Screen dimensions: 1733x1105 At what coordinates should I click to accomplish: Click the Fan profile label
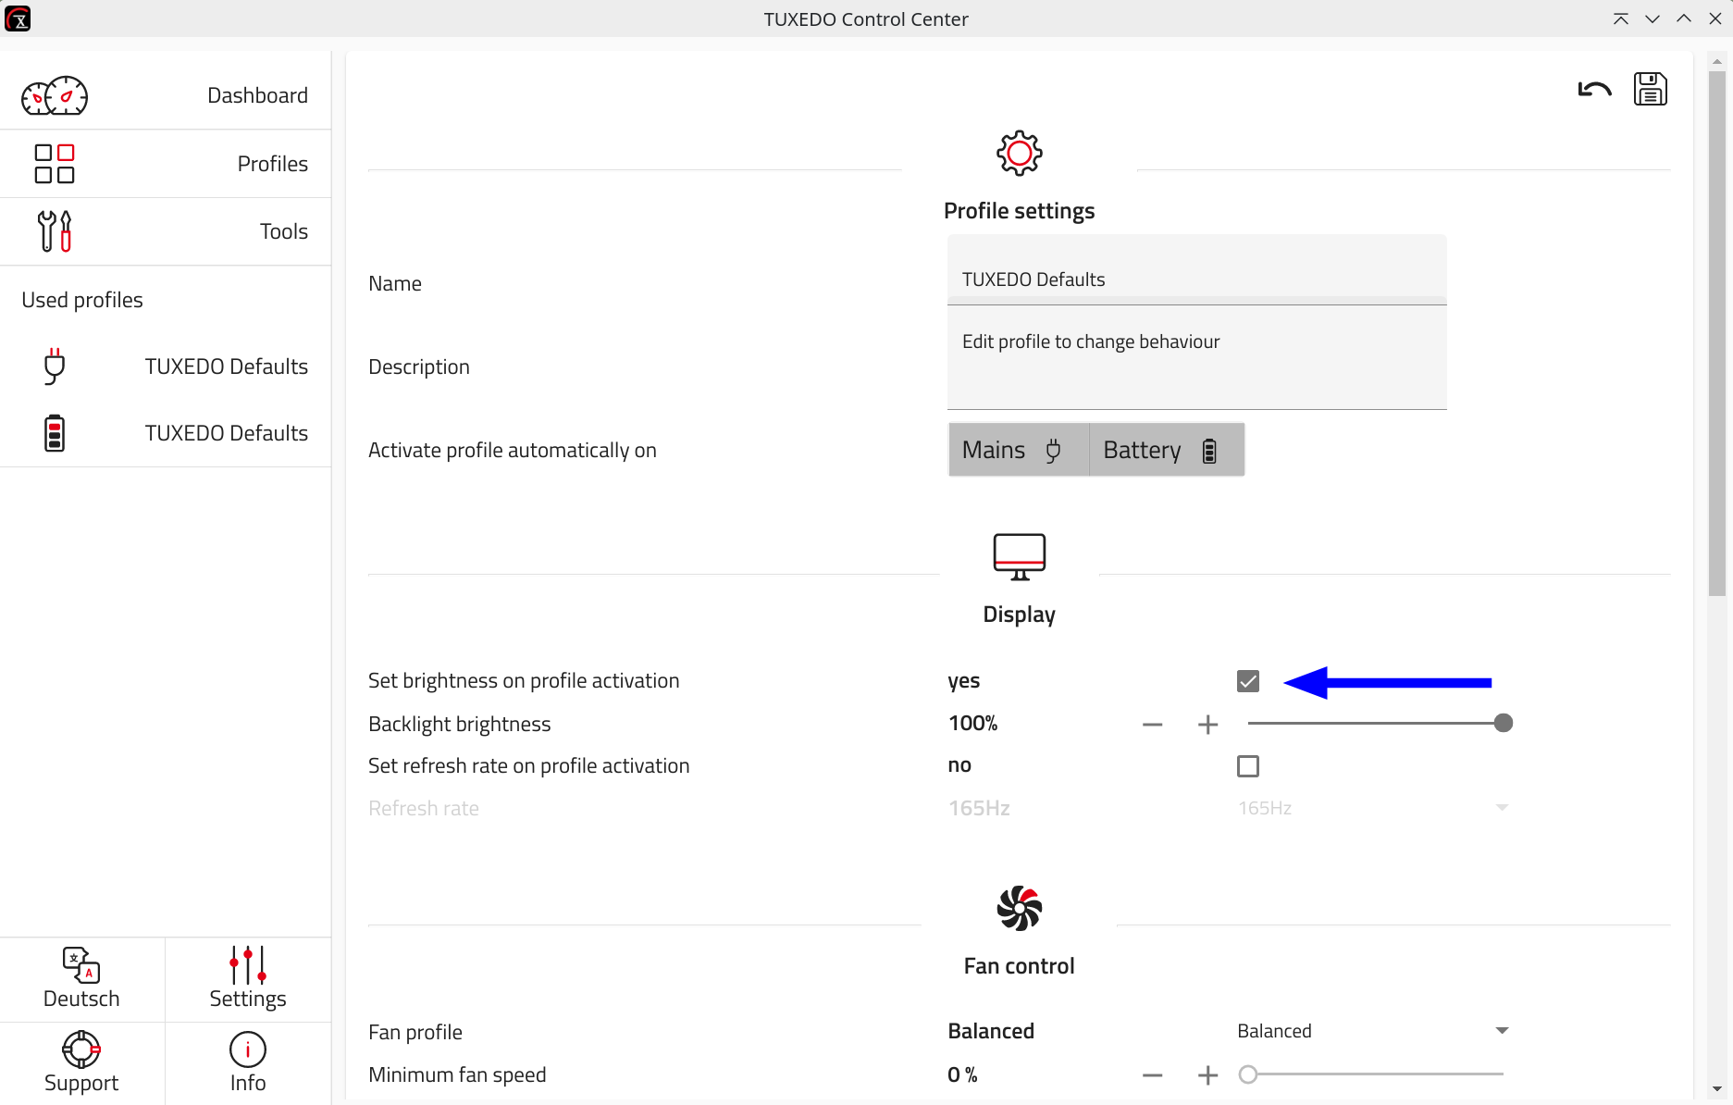click(415, 1032)
